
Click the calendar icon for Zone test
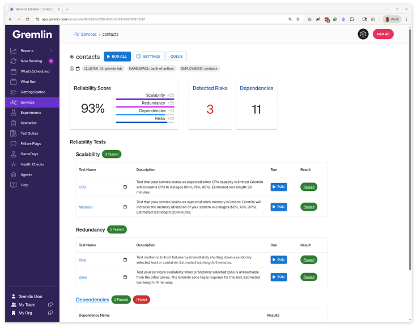coord(125,277)
